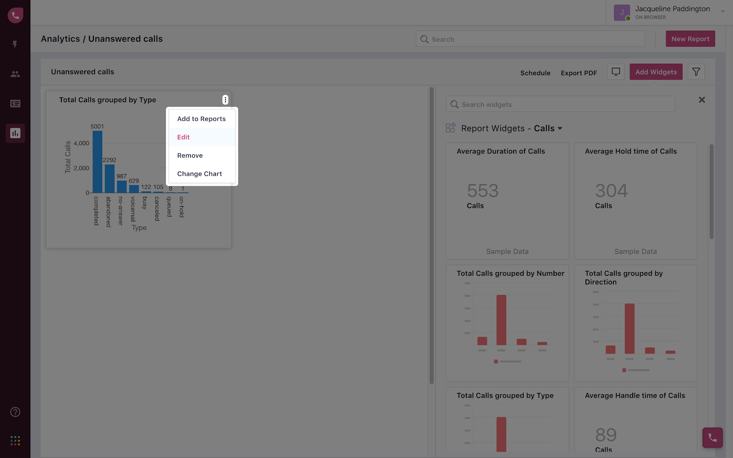Select the Average Hold time of Calls widget
This screenshot has height=458, width=733.
click(x=636, y=201)
